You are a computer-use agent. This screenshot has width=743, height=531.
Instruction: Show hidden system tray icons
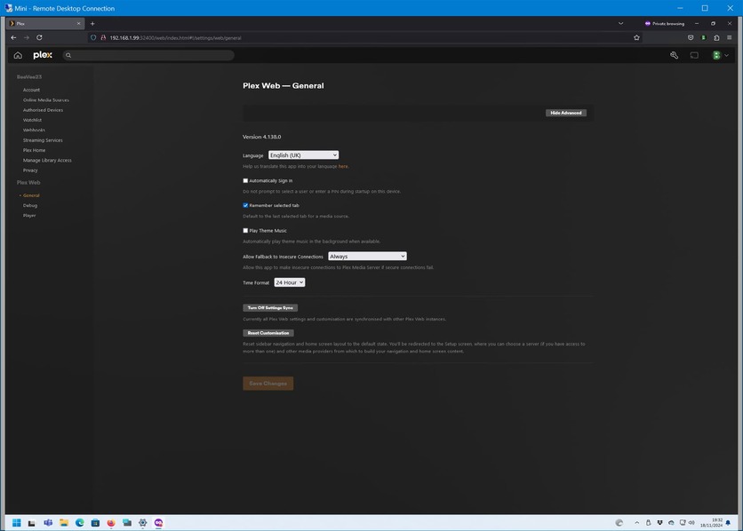coord(636,523)
